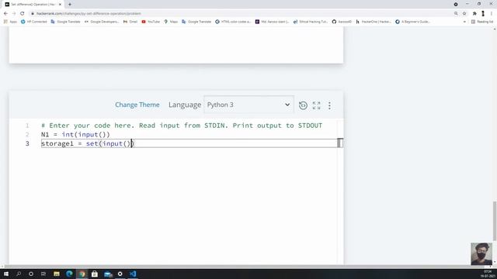Open the Apps bookmarks shortcut

pyautogui.click(x=10, y=22)
